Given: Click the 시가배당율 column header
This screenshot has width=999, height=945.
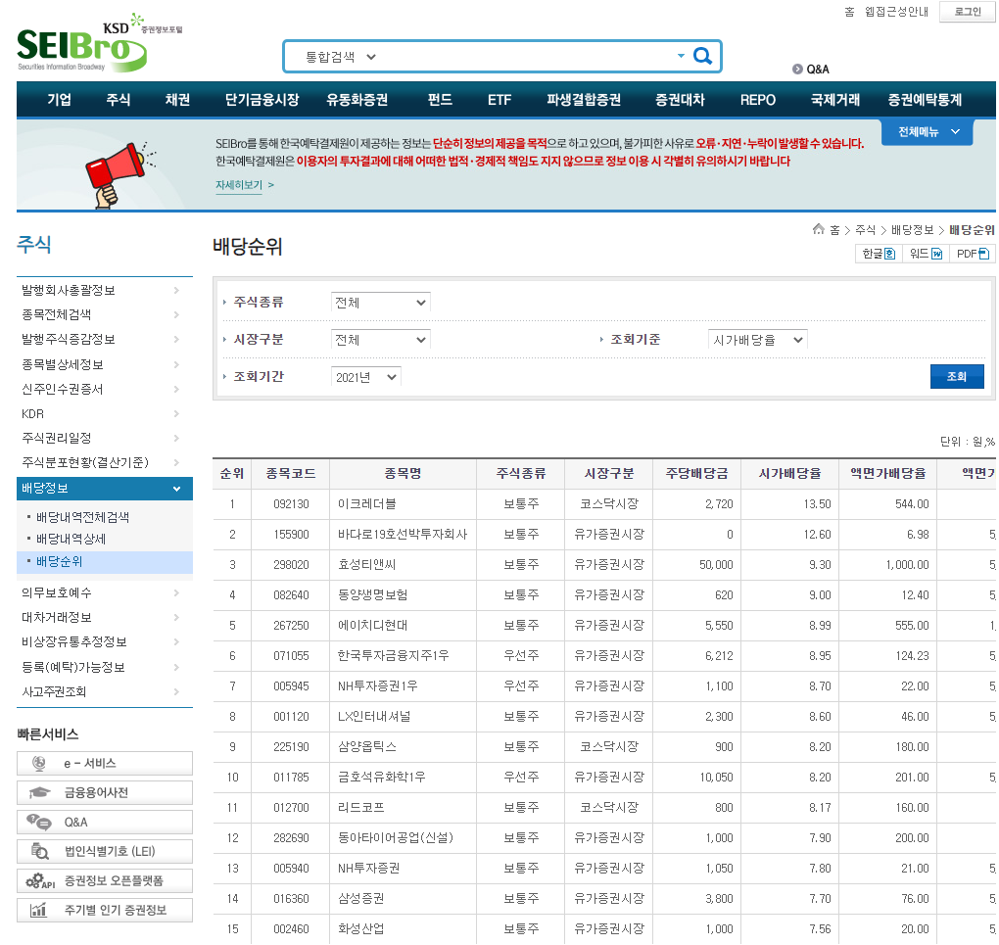Looking at the screenshot, I should 789,473.
